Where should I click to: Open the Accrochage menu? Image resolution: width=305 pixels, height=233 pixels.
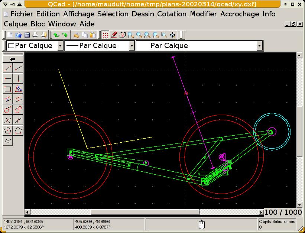240,14
